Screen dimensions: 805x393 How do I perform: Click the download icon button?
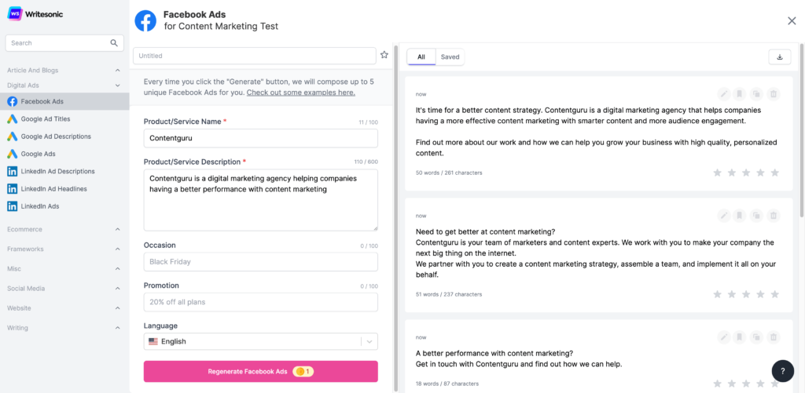(780, 57)
